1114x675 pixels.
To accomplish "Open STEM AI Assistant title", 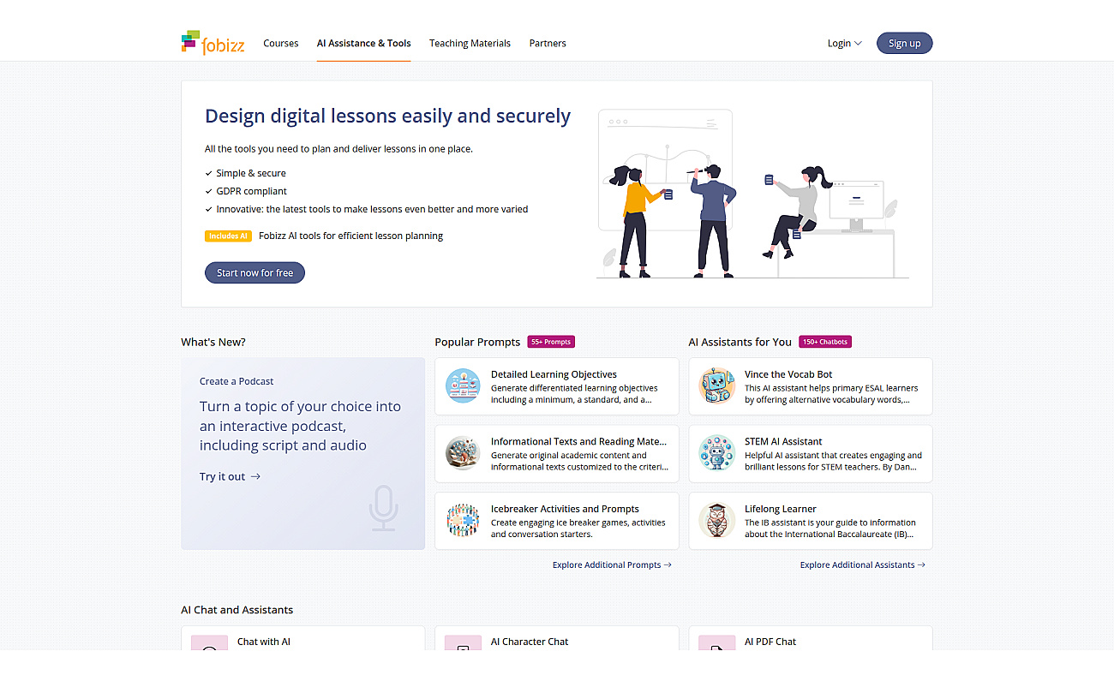I will (783, 441).
